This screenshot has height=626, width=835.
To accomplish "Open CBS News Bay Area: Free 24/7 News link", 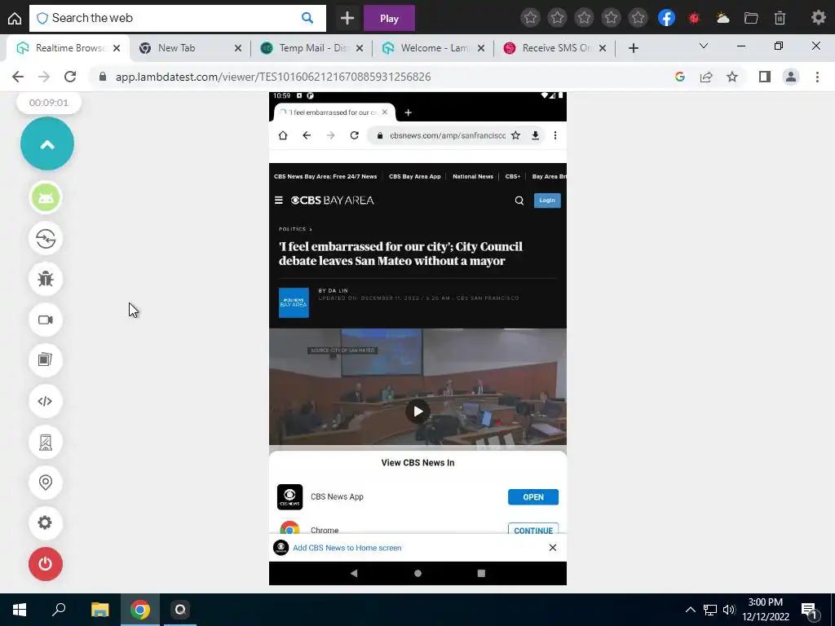I will pyautogui.click(x=325, y=176).
